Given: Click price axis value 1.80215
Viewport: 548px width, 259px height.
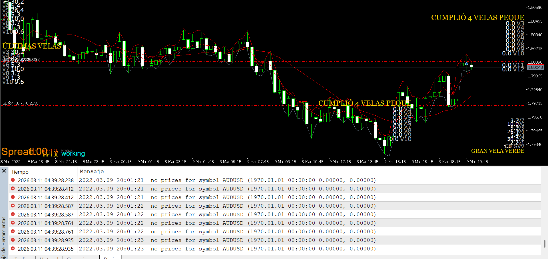Looking at the screenshot, I should click(x=535, y=49).
